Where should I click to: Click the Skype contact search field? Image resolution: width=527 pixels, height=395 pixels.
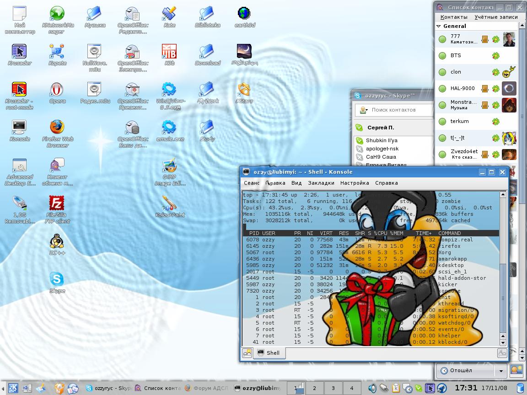pos(395,110)
